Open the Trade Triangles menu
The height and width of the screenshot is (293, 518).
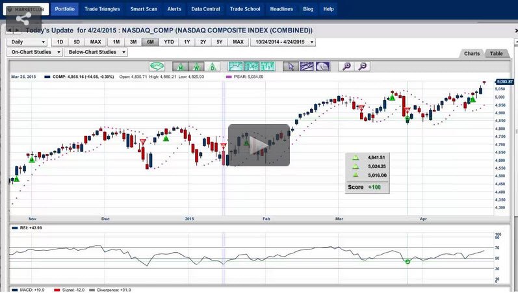(103, 9)
